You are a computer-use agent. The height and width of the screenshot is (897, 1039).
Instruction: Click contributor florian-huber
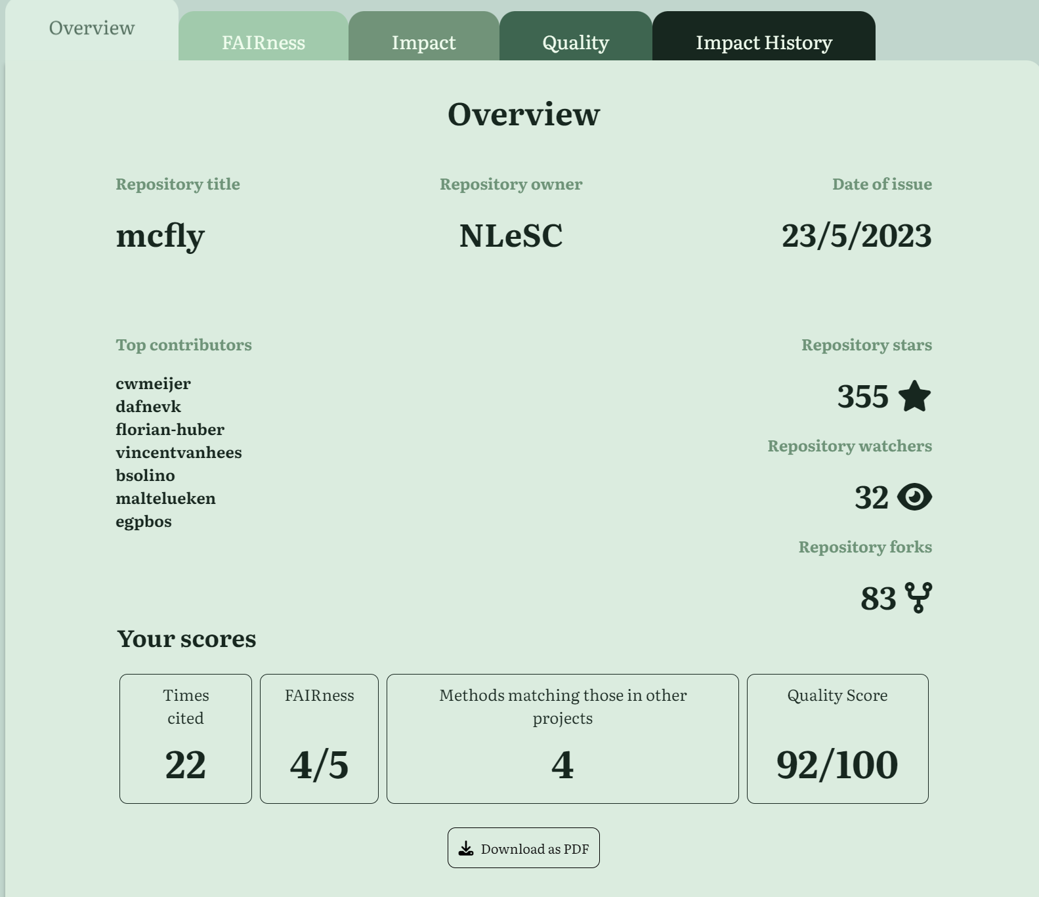tap(170, 429)
